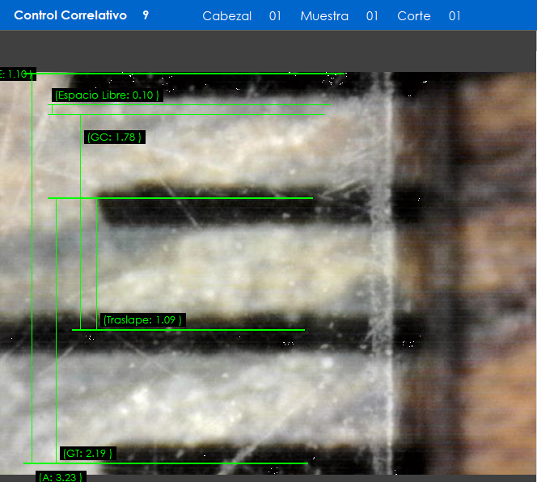
Task: Click the Cabezal label in header
Action: point(226,16)
